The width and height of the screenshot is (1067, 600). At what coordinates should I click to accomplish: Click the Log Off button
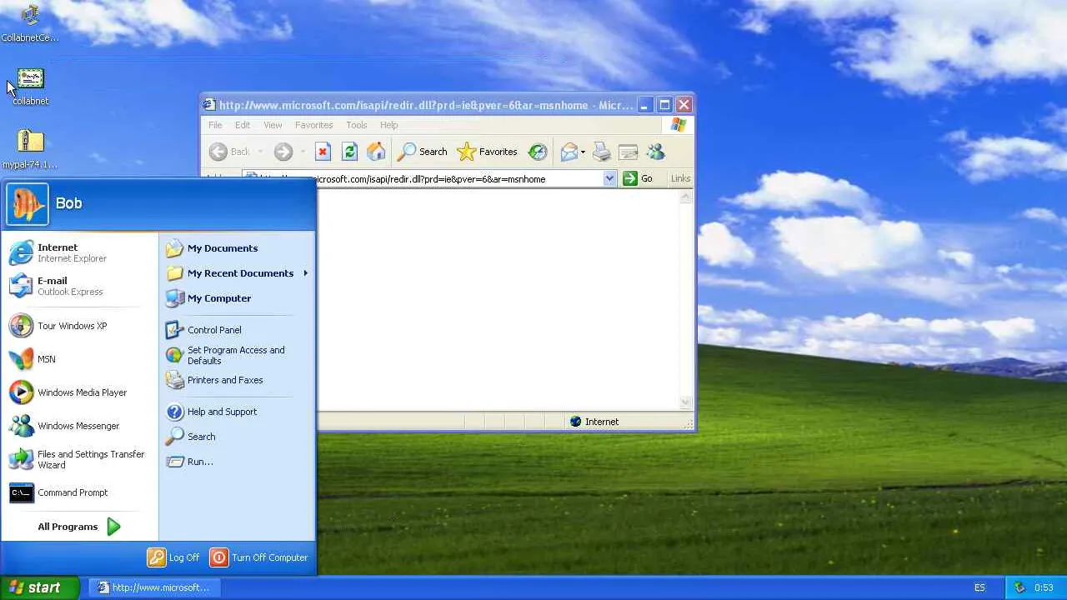[174, 557]
